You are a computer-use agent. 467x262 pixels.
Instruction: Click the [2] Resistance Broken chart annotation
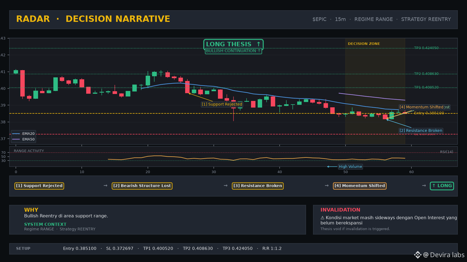click(421, 131)
